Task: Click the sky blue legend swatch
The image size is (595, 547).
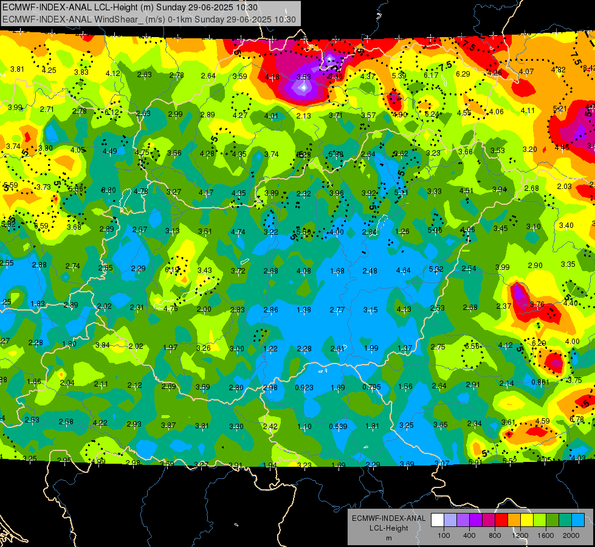Action: 579,520
